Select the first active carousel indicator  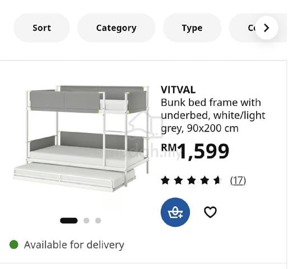click(x=69, y=221)
